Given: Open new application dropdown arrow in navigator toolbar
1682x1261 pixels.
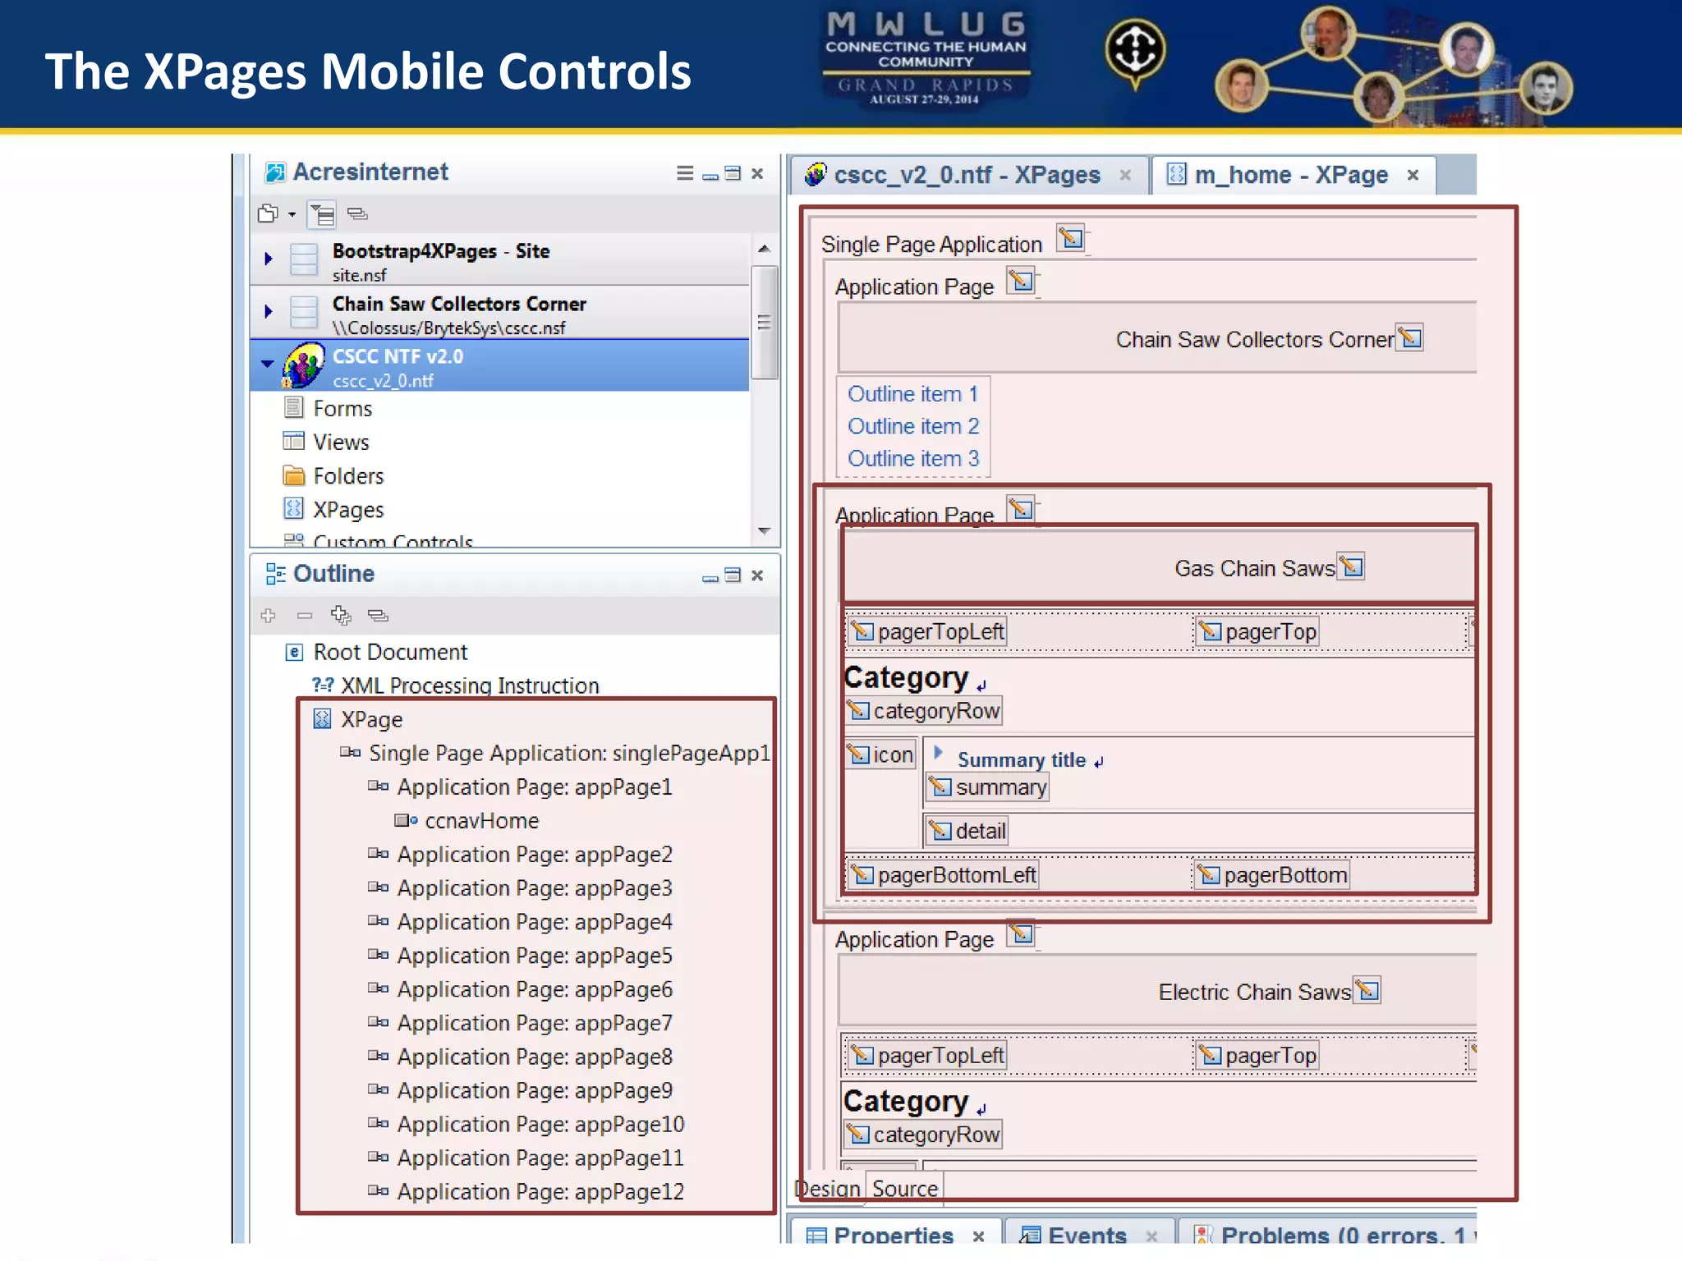Looking at the screenshot, I should pyautogui.click(x=292, y=215).
